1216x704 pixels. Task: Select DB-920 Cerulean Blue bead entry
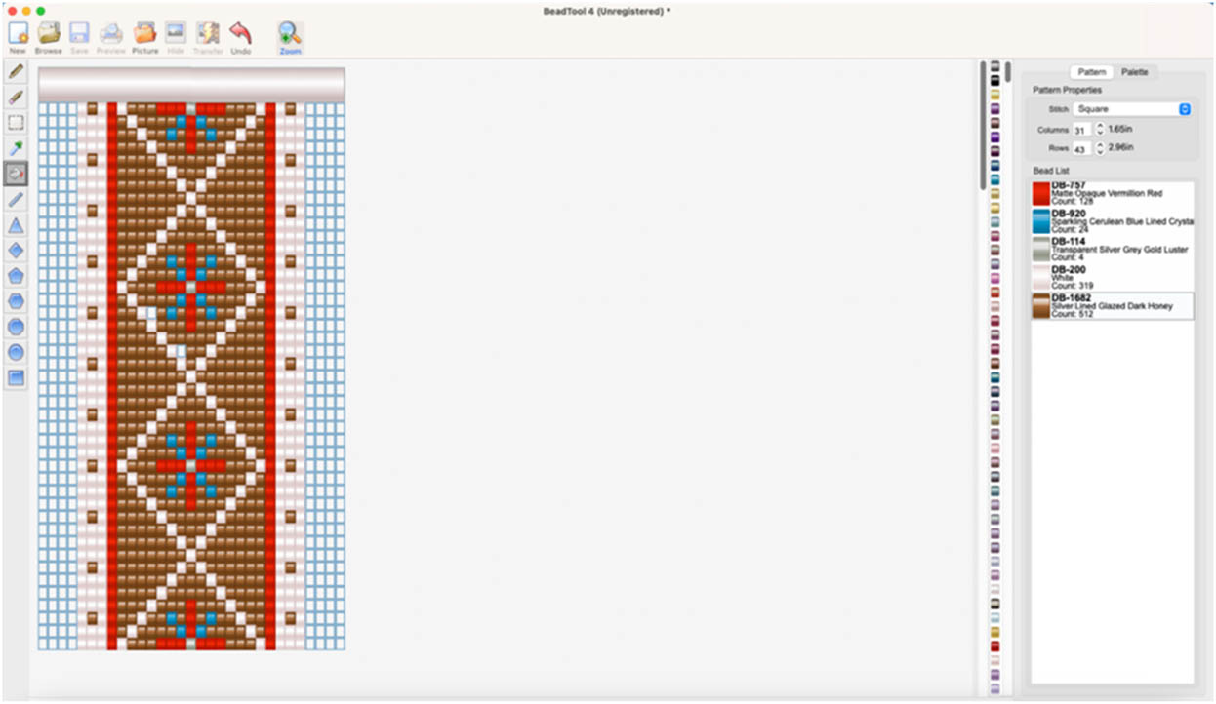click(1113, 221)
